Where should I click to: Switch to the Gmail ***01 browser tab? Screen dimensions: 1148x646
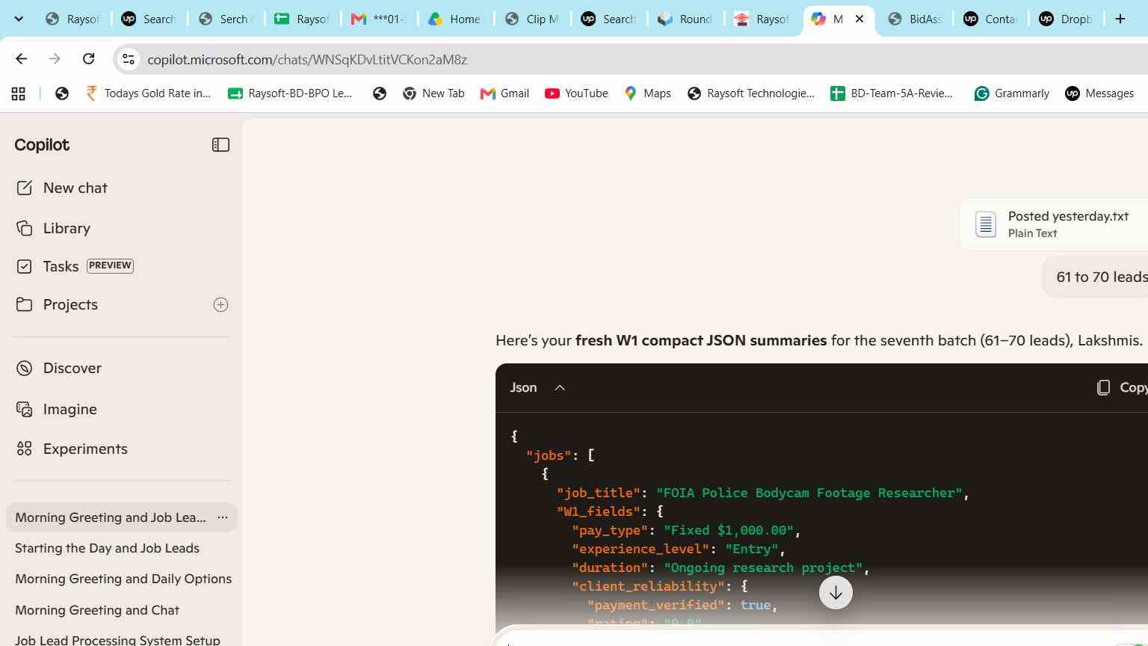click(380, 19)
